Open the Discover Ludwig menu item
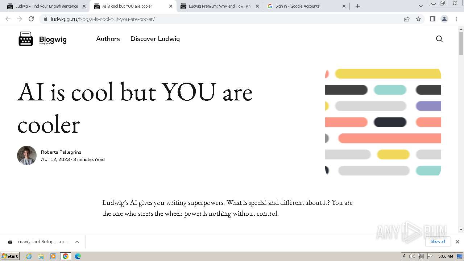This screenshot has width=464, height=261. pyautogui.click(x=155, y=39)
